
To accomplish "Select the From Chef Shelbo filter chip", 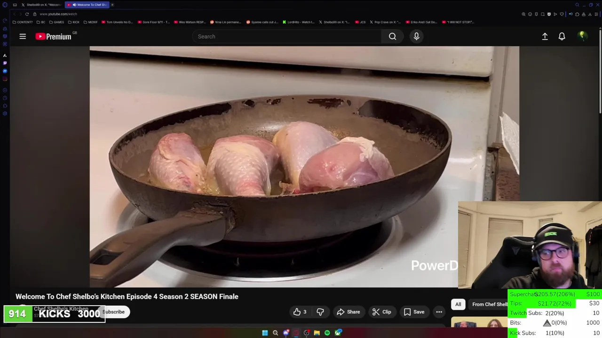I will click(x=489, y=304).
